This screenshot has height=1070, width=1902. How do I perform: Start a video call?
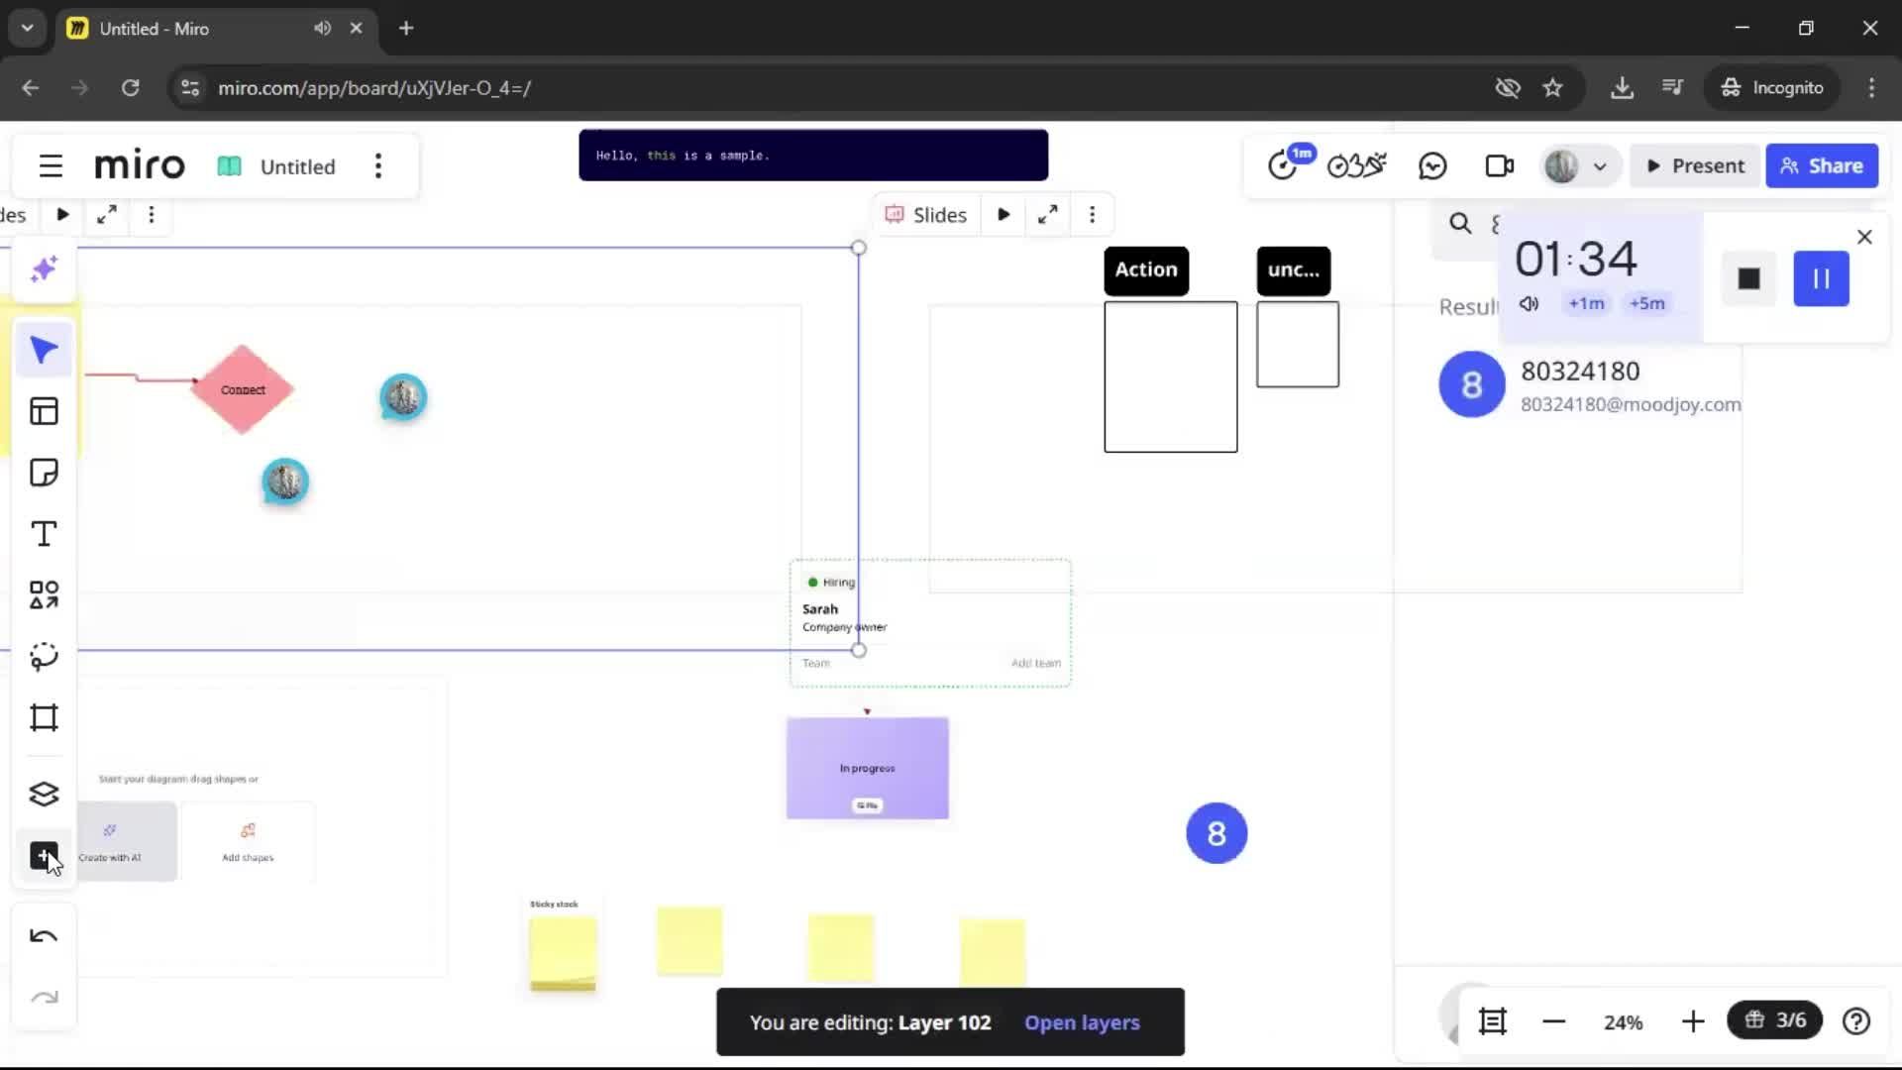1500,165
